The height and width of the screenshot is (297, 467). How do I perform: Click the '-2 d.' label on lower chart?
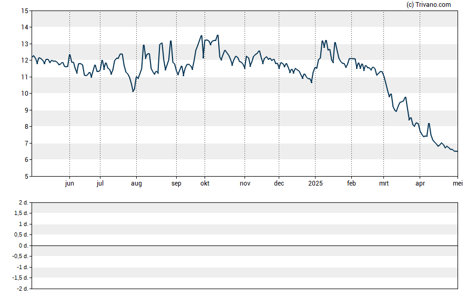[x=22, y=289]
